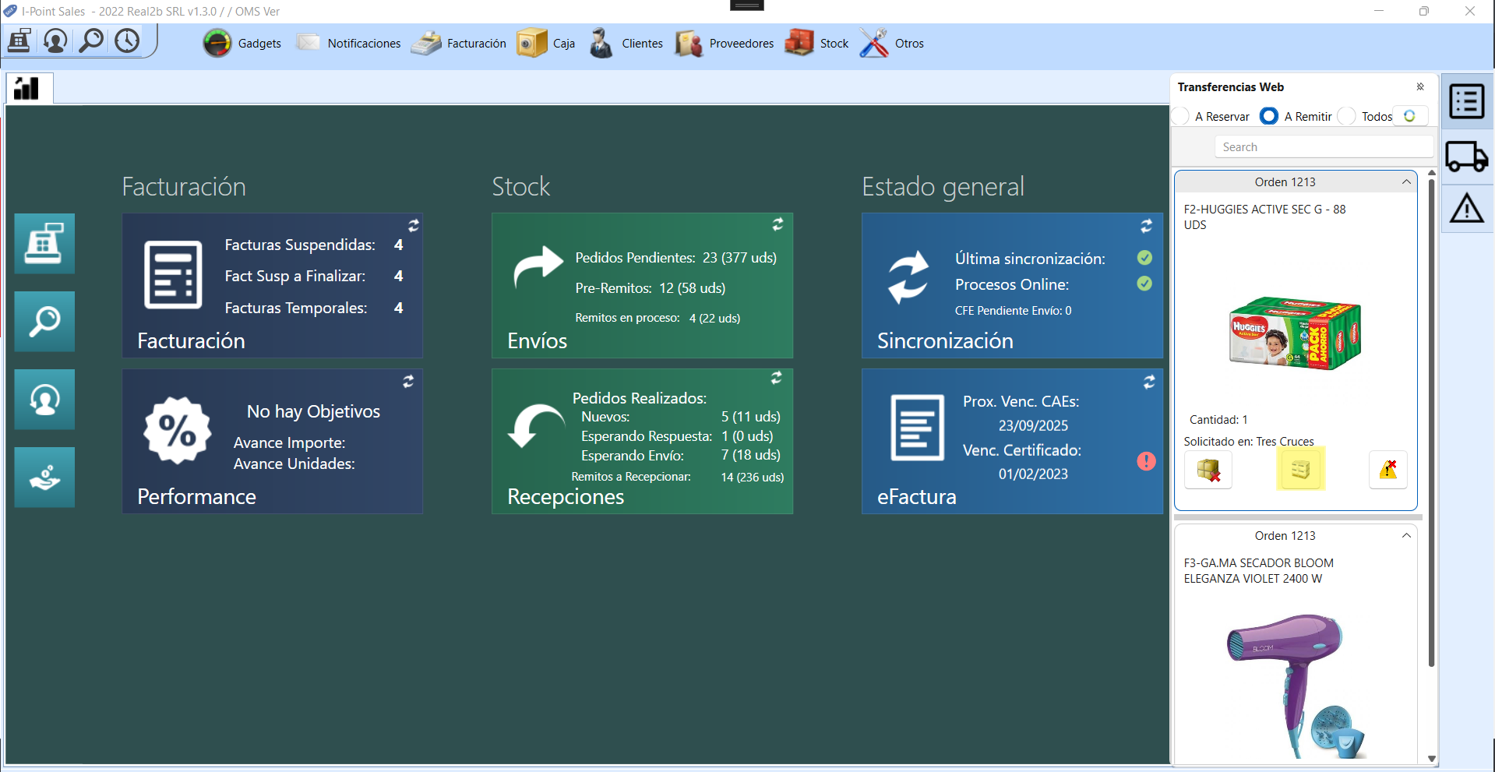Click Remitos a Recepcionar: 14 (236 uds) line
1495x772 pixels.
tap(678, 477)
